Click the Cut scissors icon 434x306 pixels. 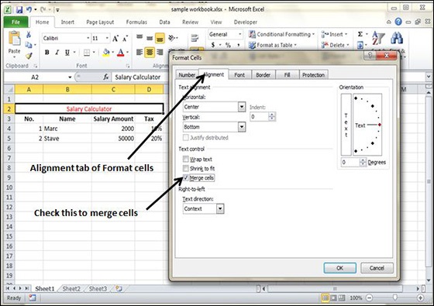(28, 35)
